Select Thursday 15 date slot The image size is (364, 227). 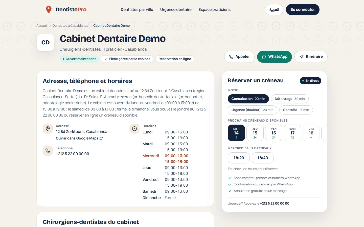[255, 133]
